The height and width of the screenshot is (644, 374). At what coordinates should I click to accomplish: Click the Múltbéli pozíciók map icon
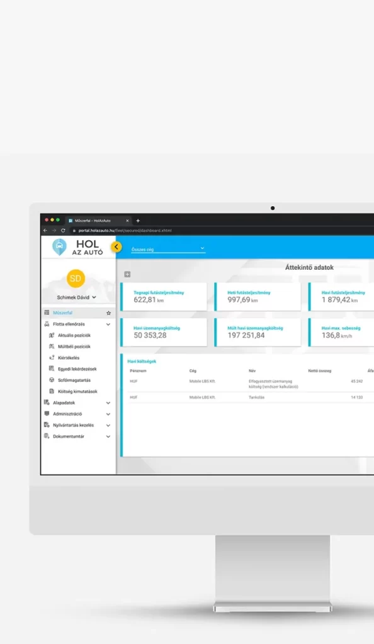click(52, 347)
